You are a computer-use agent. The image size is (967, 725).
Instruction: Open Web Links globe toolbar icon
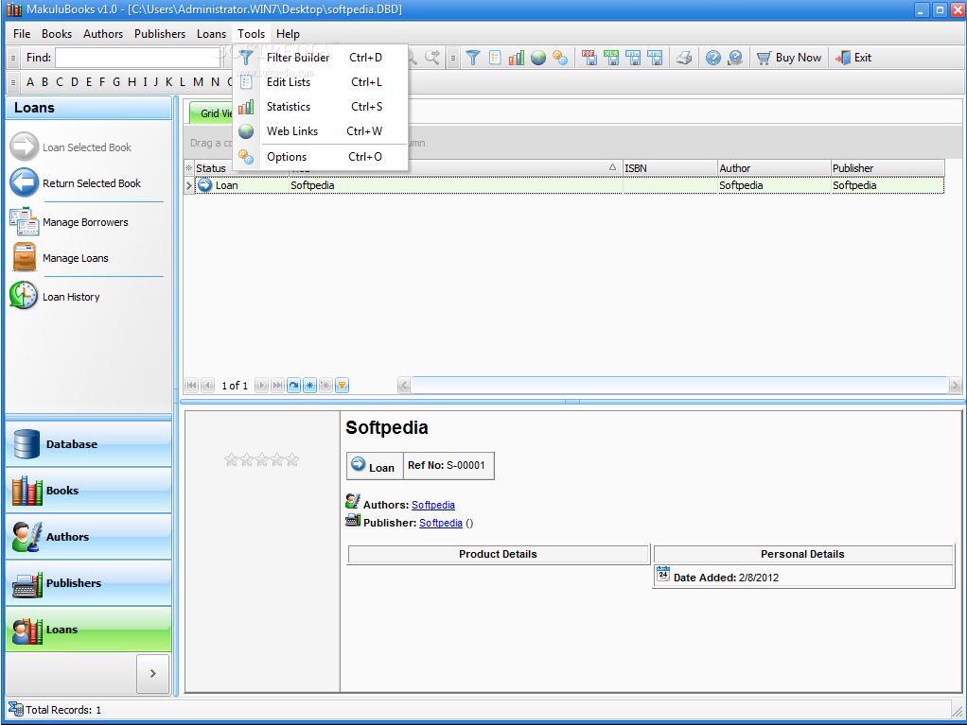click(538, 58)
